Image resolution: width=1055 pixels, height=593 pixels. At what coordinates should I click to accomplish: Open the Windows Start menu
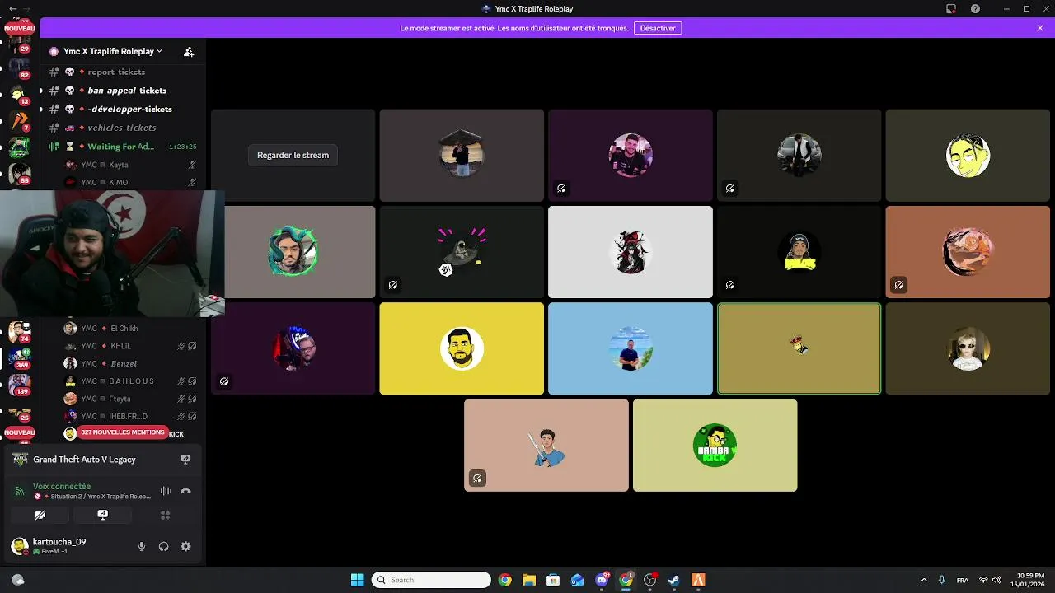[x=357, y=580]
